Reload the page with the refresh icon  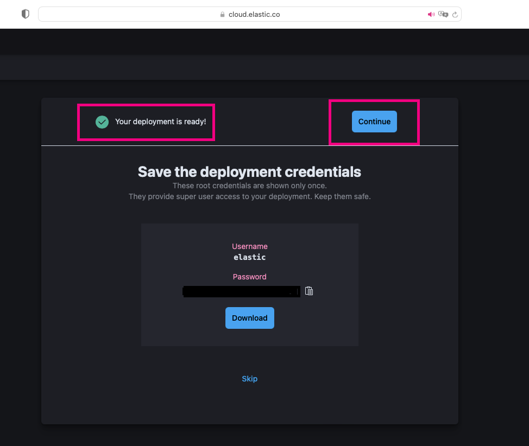tap(455, 14)
